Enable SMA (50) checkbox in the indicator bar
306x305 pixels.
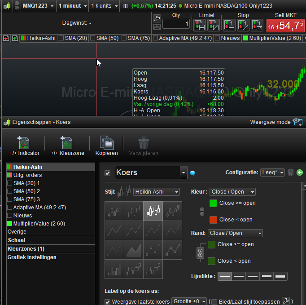(93, 38)
